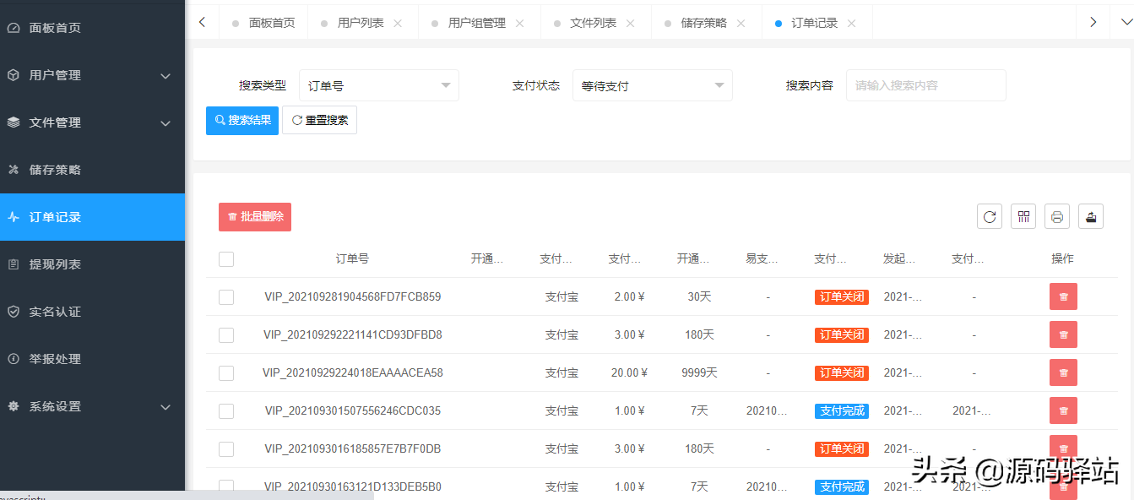Close the 文件列表 tab
This screenshot has height=500, width=1134.
tap(630, 24)
